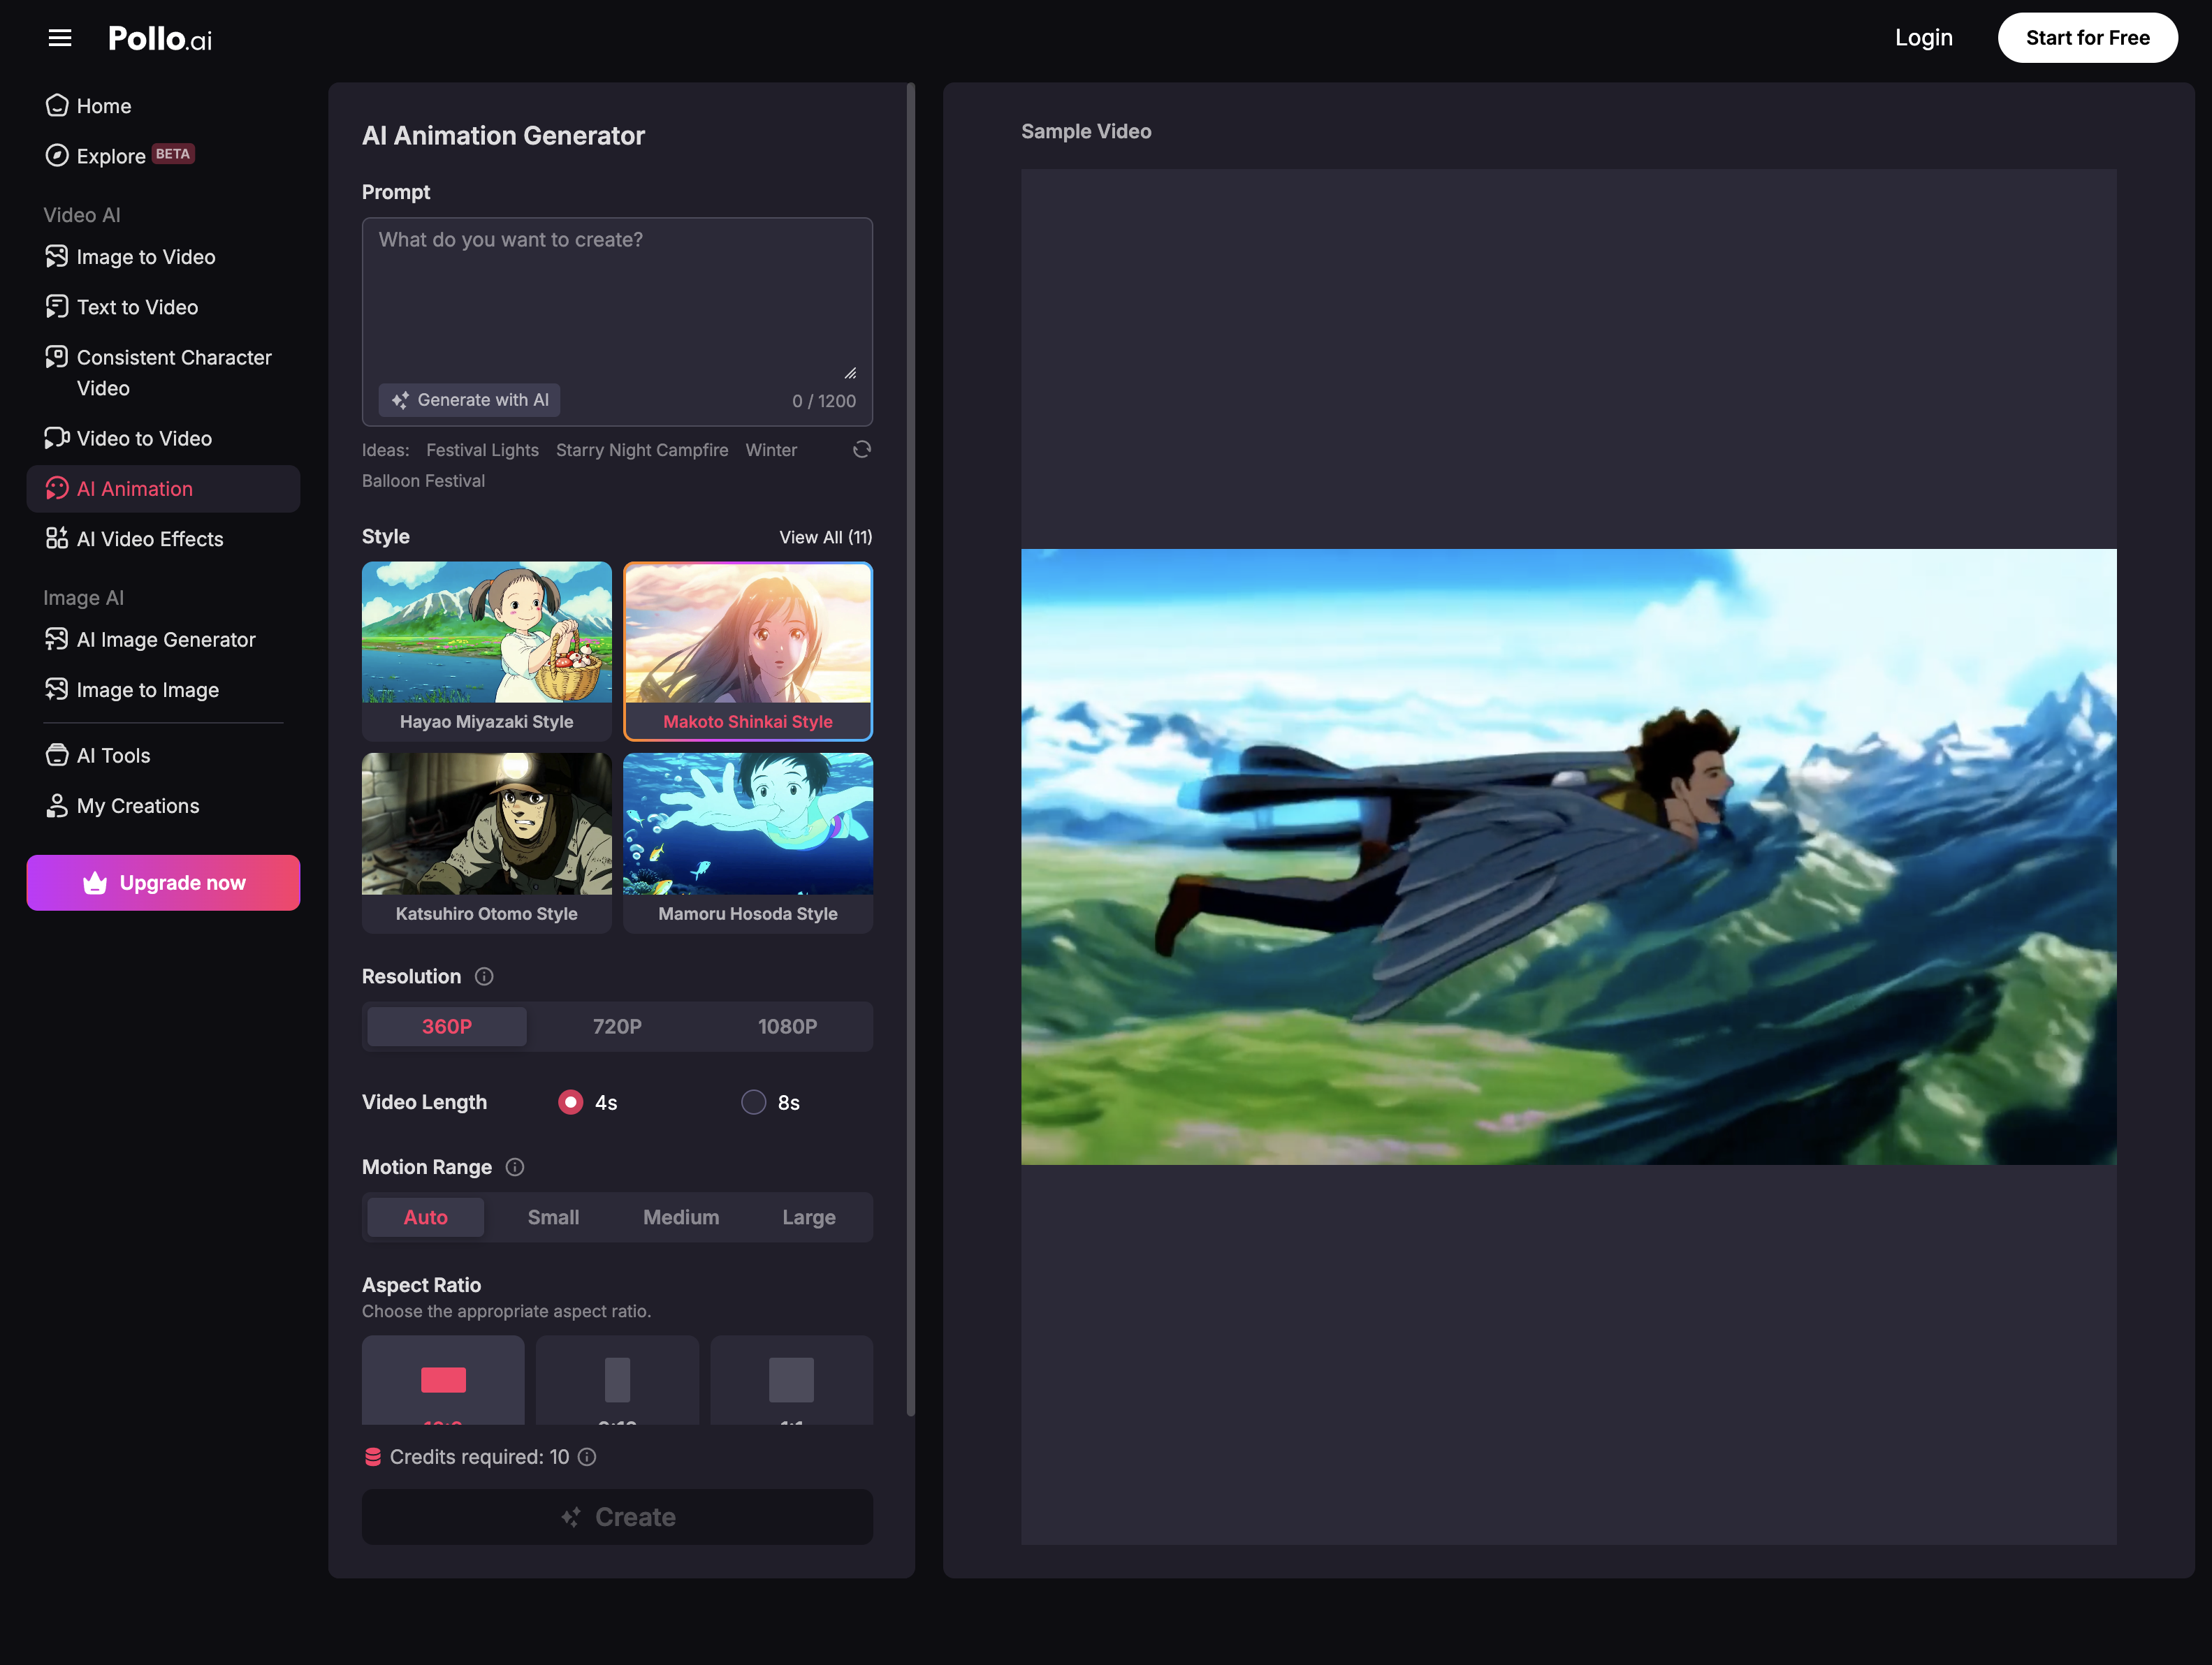Click the Start for Free button

point(2087,38)
